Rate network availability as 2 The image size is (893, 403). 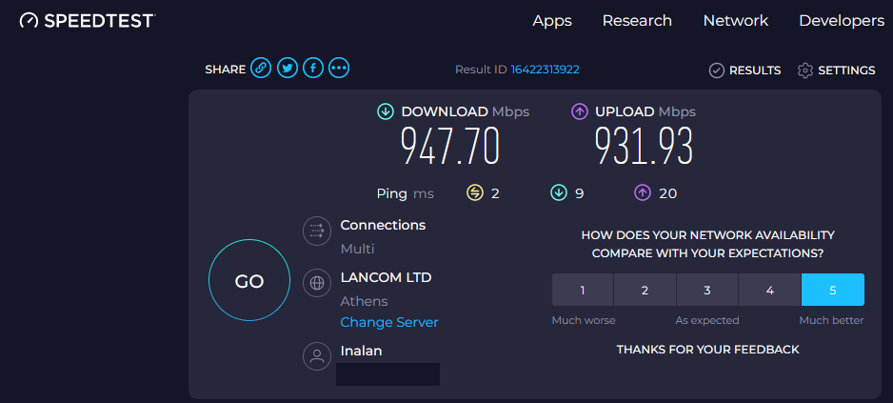645,291
